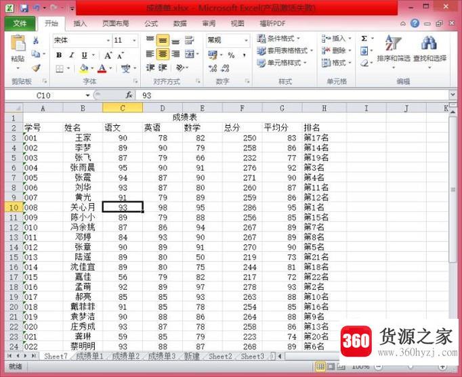The width and height of the screenshot is (462, 377).
Task: Toggle middle vertical alignment
Action: click(163, 41)
